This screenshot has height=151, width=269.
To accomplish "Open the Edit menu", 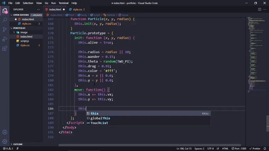I will [x=18, y=3].
